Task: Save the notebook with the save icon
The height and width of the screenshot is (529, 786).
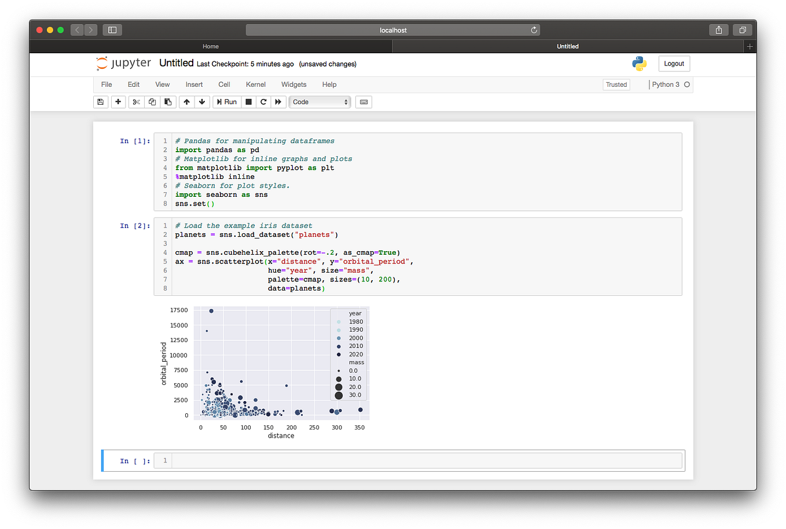Action: coord(101,102)
